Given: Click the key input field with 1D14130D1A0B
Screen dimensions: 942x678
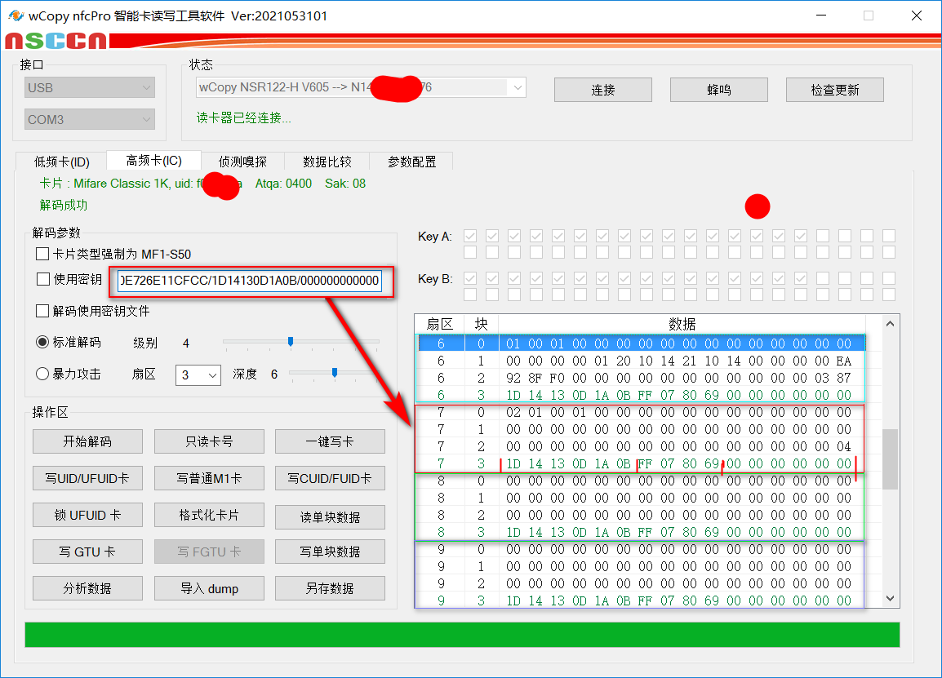Looking at the screenshot, I should coord(250,281).
